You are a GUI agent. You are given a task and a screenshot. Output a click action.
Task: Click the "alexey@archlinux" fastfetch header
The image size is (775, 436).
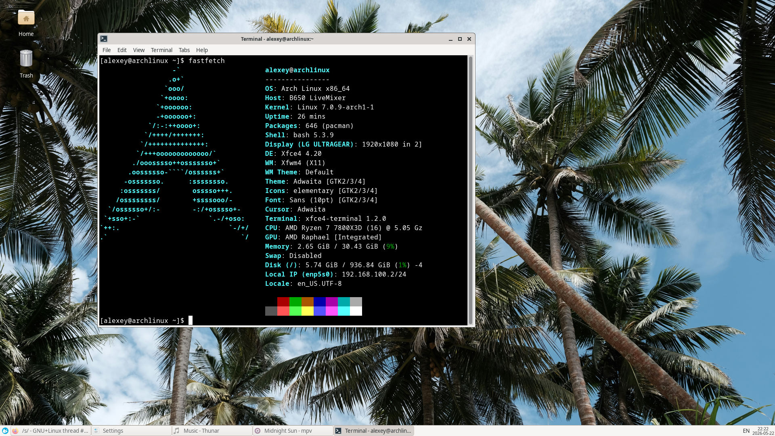pyautogui.click(x=297, y=70)
